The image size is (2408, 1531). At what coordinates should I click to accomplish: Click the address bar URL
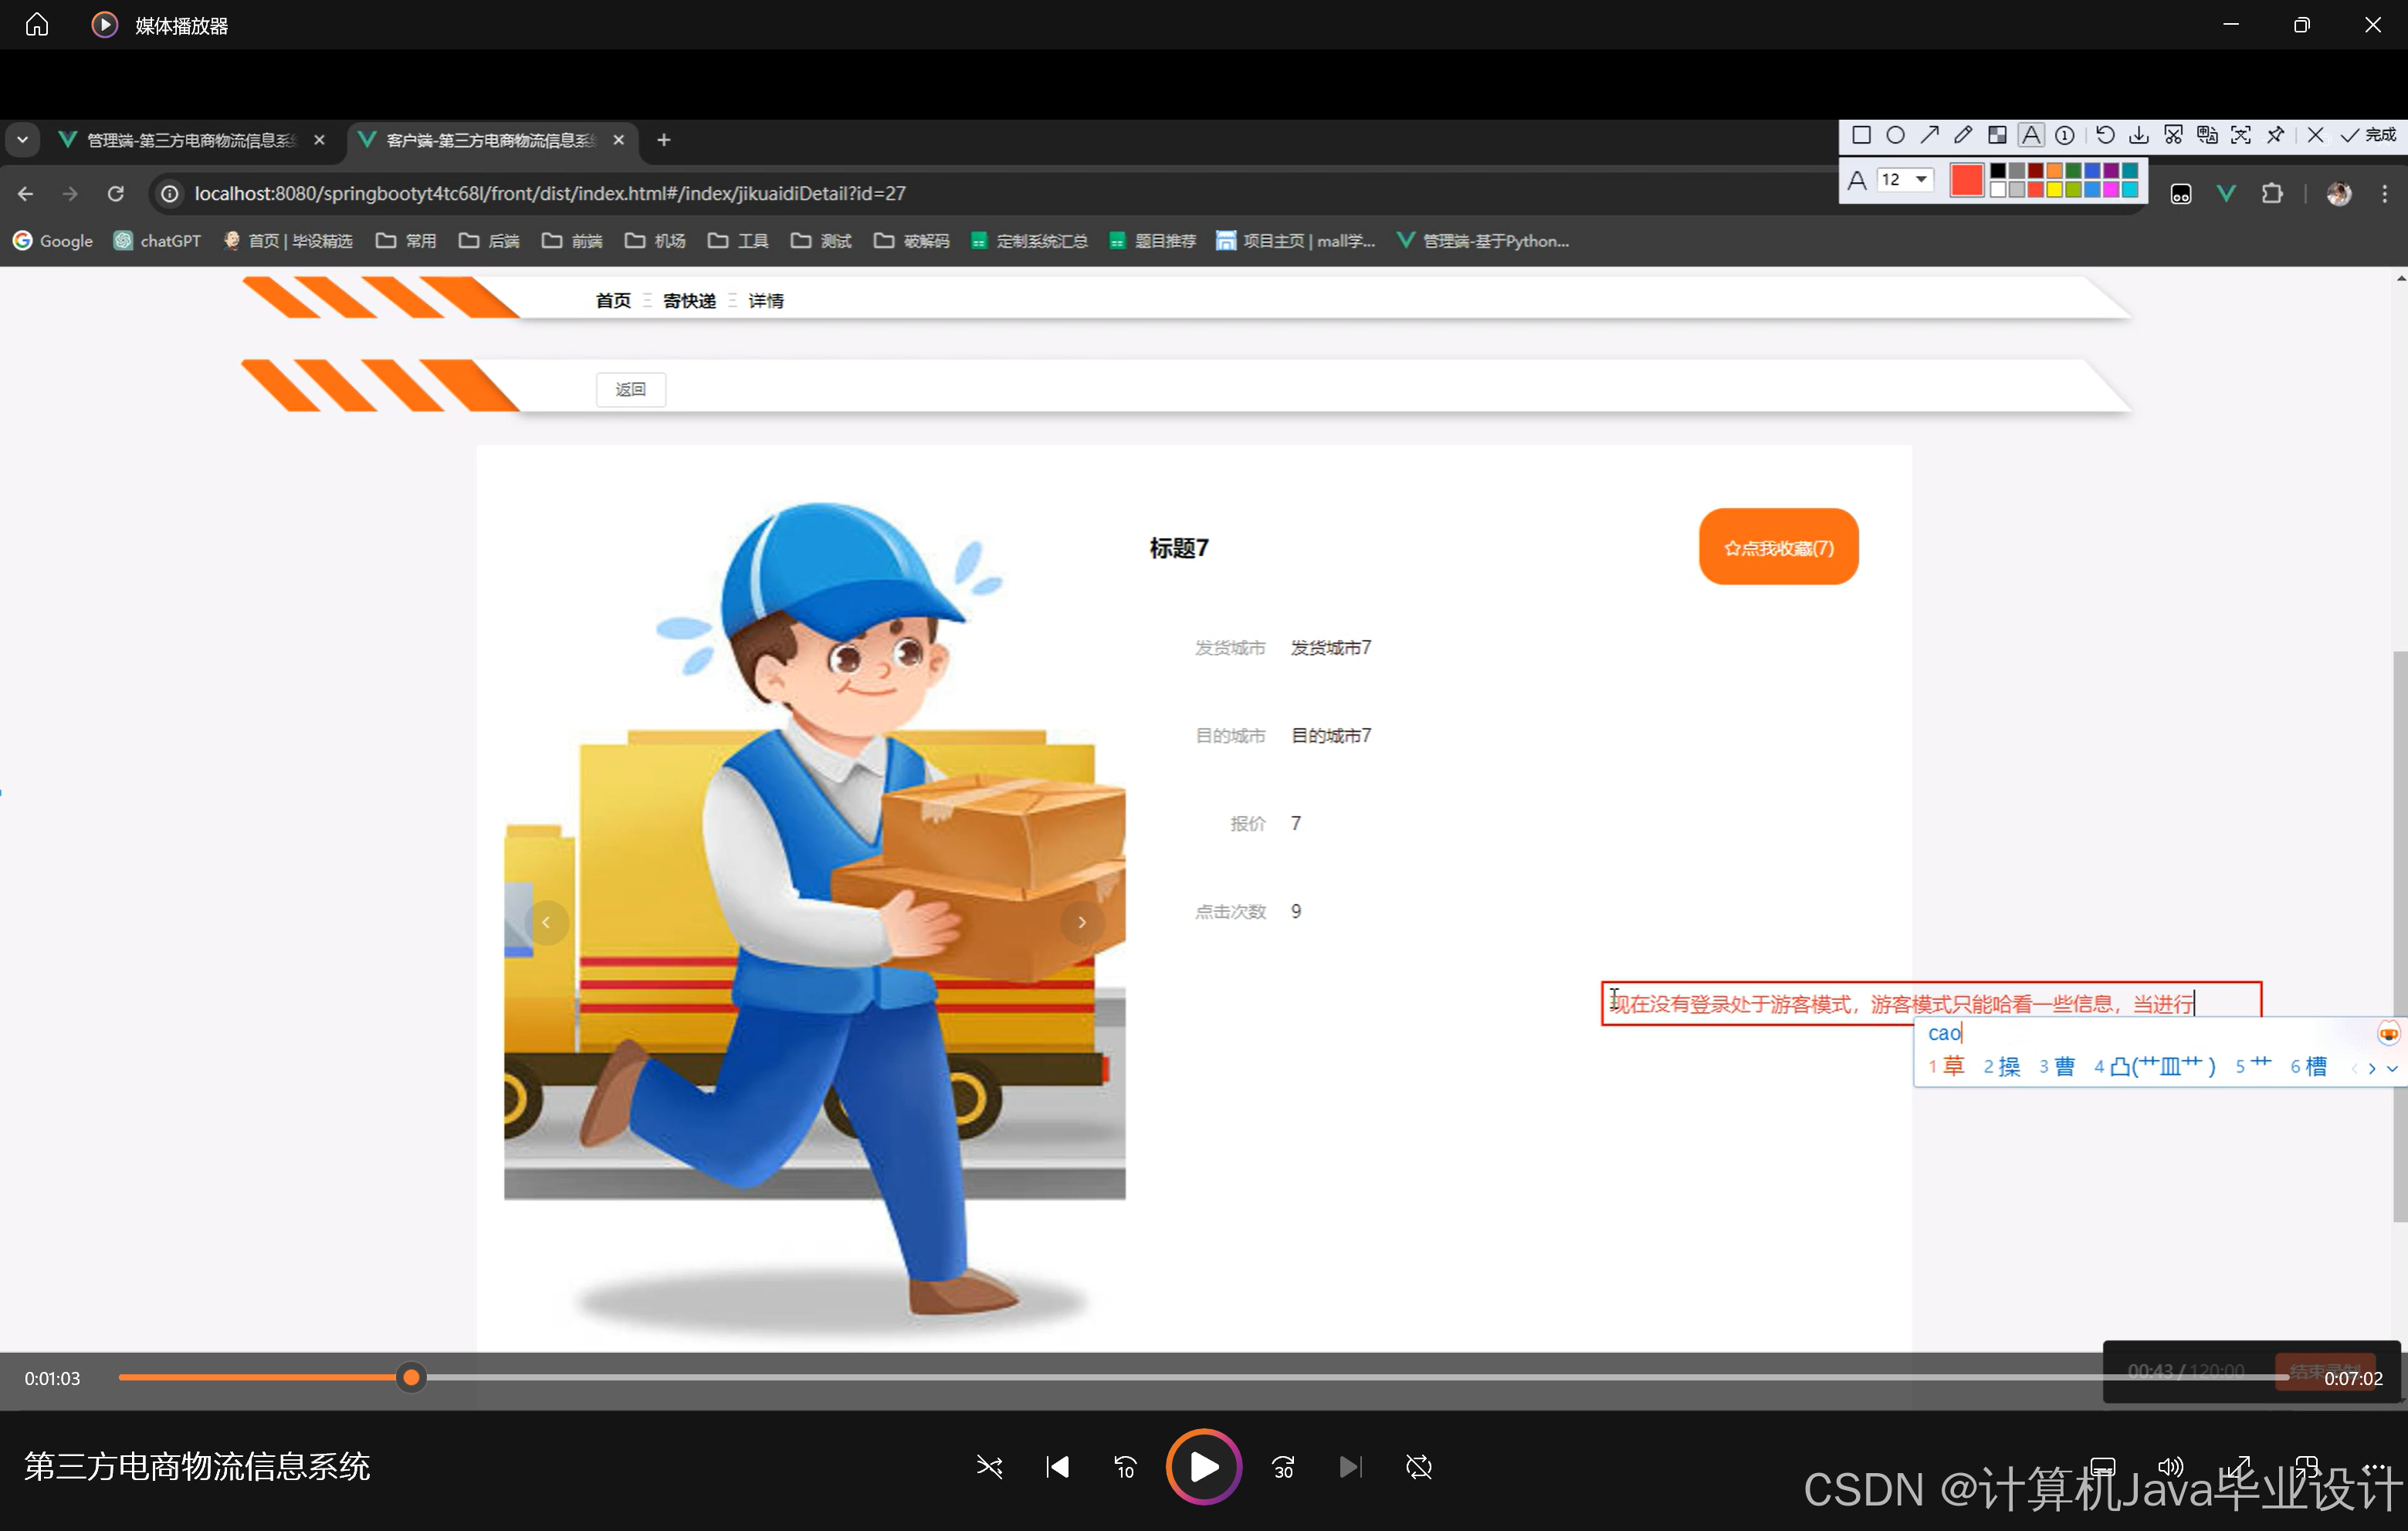click(x=550, y=194)
